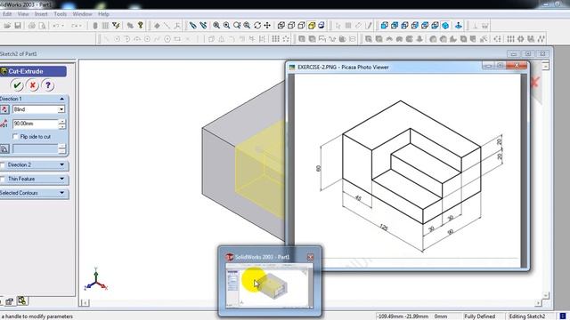Screen dimensions: 570x320
Task: Collapse the Direction 1 section
Action: pyautogui.click(x=61, y=99)
